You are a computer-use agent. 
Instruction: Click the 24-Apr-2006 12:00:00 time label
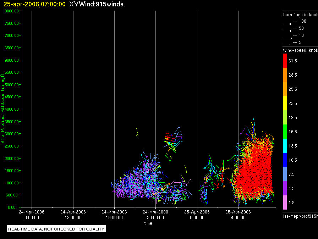coord(73,215)
